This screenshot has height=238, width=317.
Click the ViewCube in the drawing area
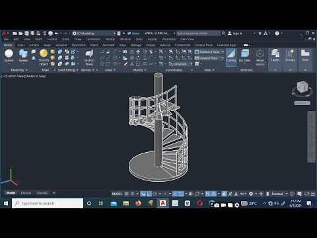pos(302,87)
